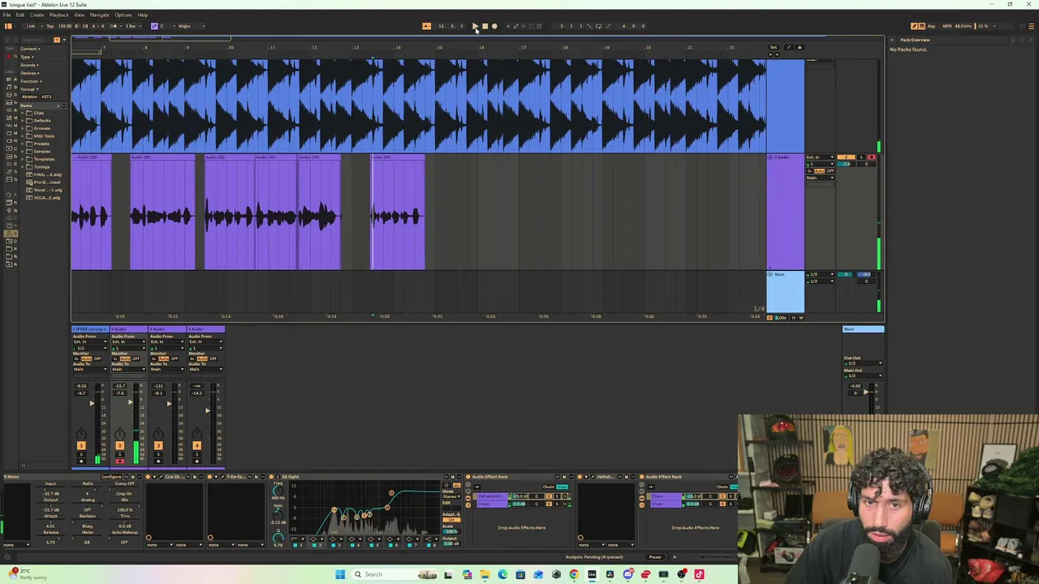This screenshot has width=1039, height=584.
Task: Select the 1 (FREE) young track title in mixer
Action: coord(91,329)
